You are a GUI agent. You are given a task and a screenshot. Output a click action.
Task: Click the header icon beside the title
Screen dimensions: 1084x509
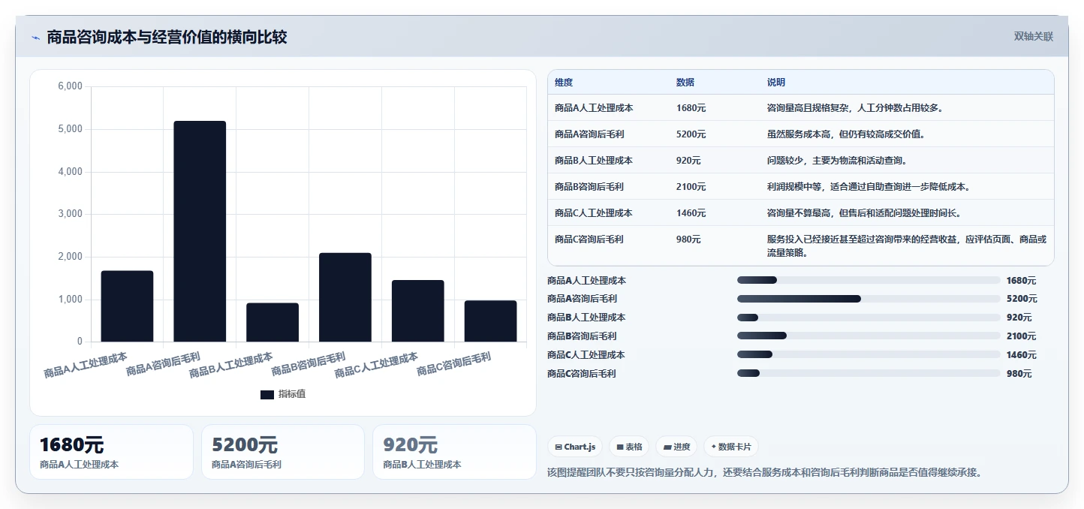tap(35, 38)
